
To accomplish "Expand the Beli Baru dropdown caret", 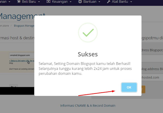I will click(x=39, y=2).
